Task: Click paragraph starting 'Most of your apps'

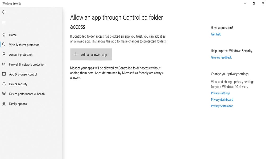Action: coord(117,73)
